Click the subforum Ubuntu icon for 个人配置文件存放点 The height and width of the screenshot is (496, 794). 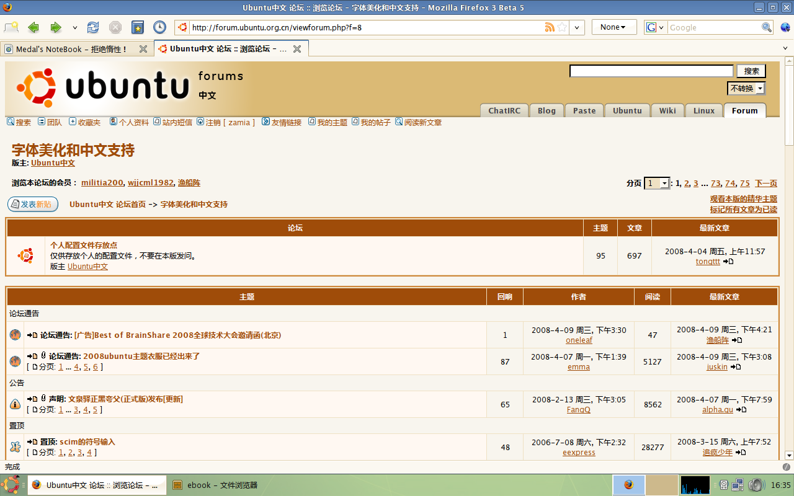[x=25, y=255]
